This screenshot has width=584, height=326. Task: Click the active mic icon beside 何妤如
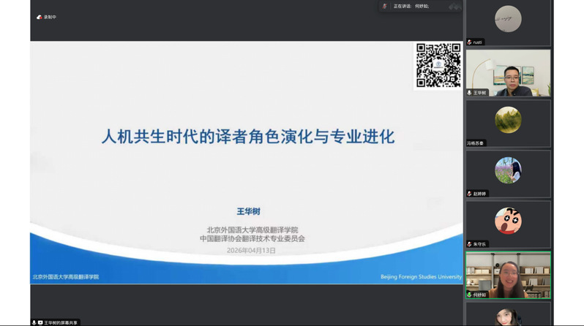pos(470,295)
